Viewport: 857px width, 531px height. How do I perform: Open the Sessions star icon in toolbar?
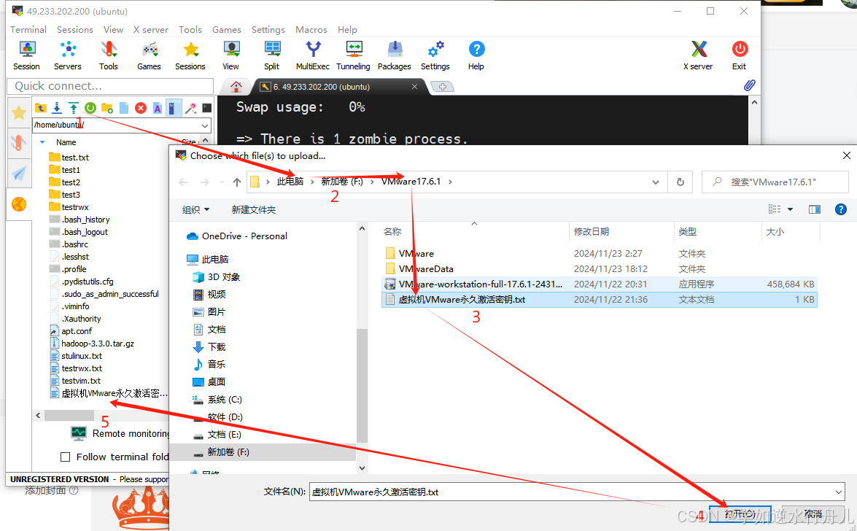[190, 55]
